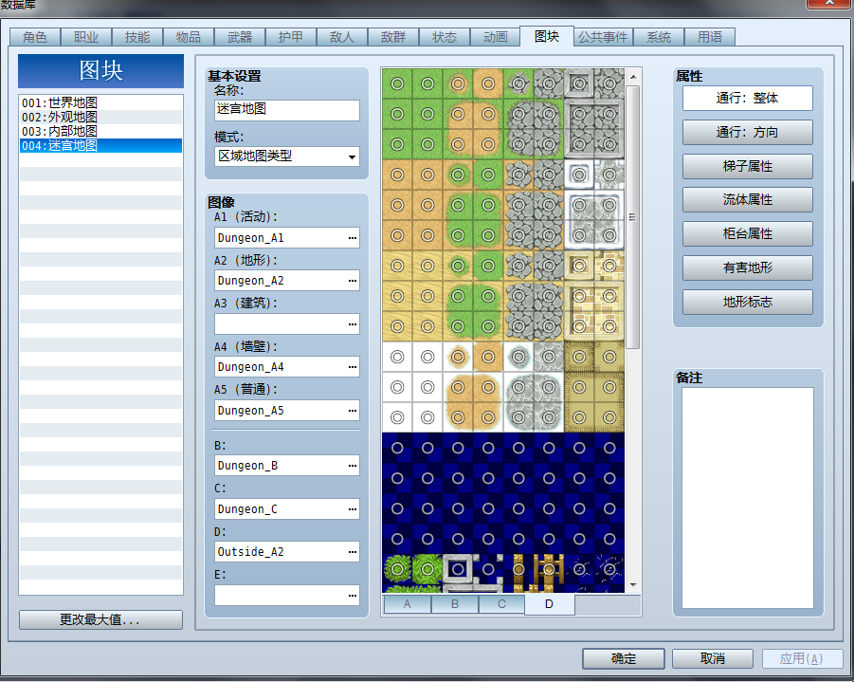Toggle passage on small rock-on-green-grass tile
The height and width of the screenshot is (682, 854).
[518, 83]
